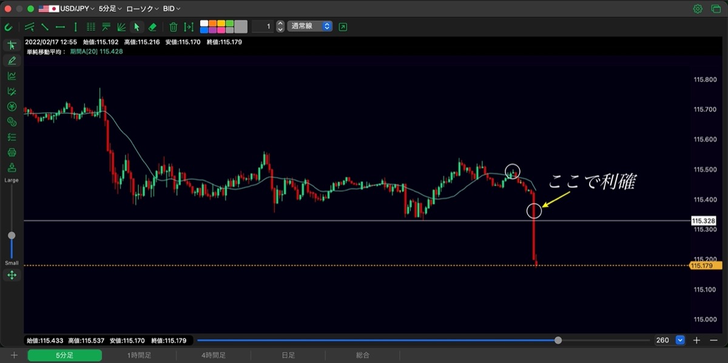Click the line width number field

pyautogui.click(x=262, y=27)
